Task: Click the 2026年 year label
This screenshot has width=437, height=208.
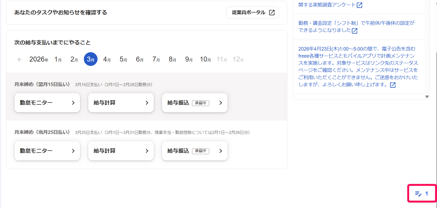Action: (39, 59)
